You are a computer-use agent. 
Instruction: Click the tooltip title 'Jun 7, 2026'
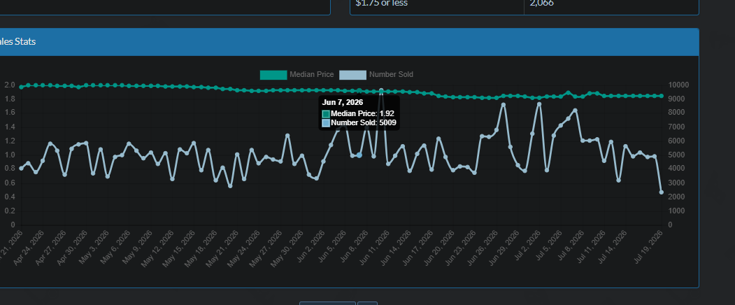[x=343, y=102]
